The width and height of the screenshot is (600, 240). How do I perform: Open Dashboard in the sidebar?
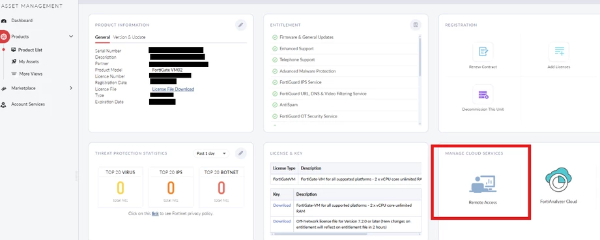(21, 21)
